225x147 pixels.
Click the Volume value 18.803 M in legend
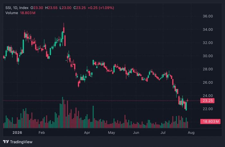pyautogui.click(x=28, y=13)
